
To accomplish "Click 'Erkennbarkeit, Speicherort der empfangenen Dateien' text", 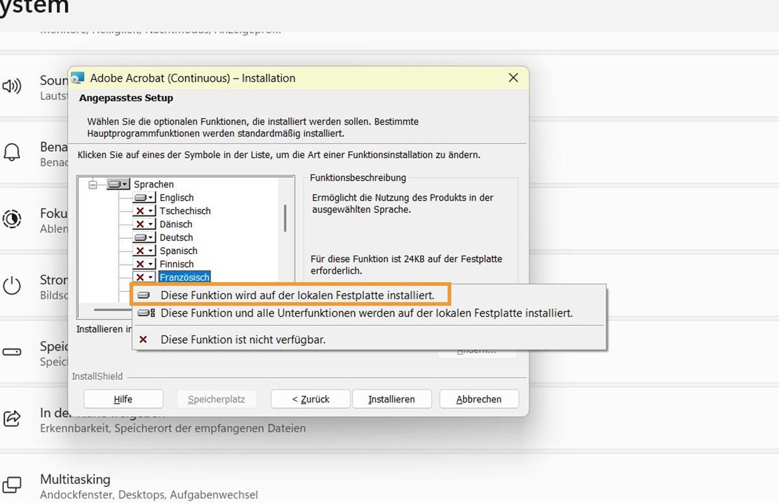I will [173, 428].
